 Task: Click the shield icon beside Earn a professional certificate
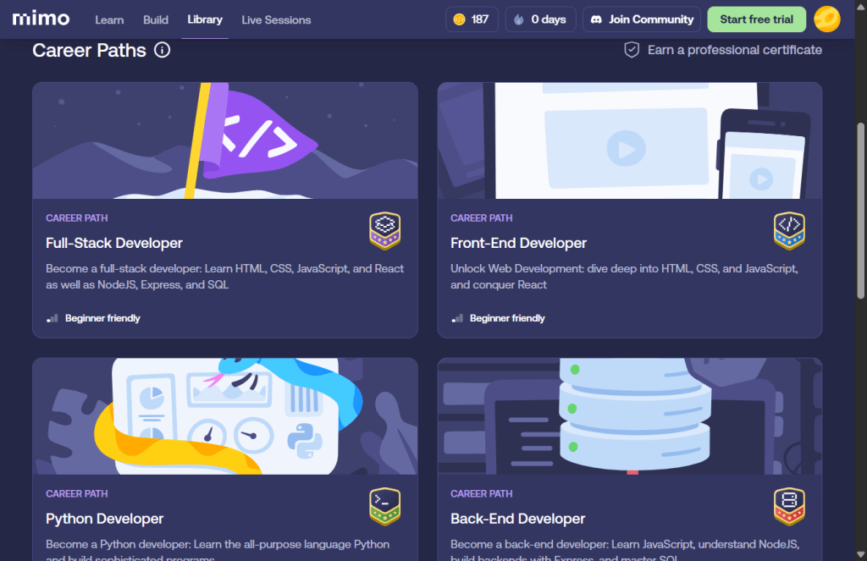tap(632, 50)
